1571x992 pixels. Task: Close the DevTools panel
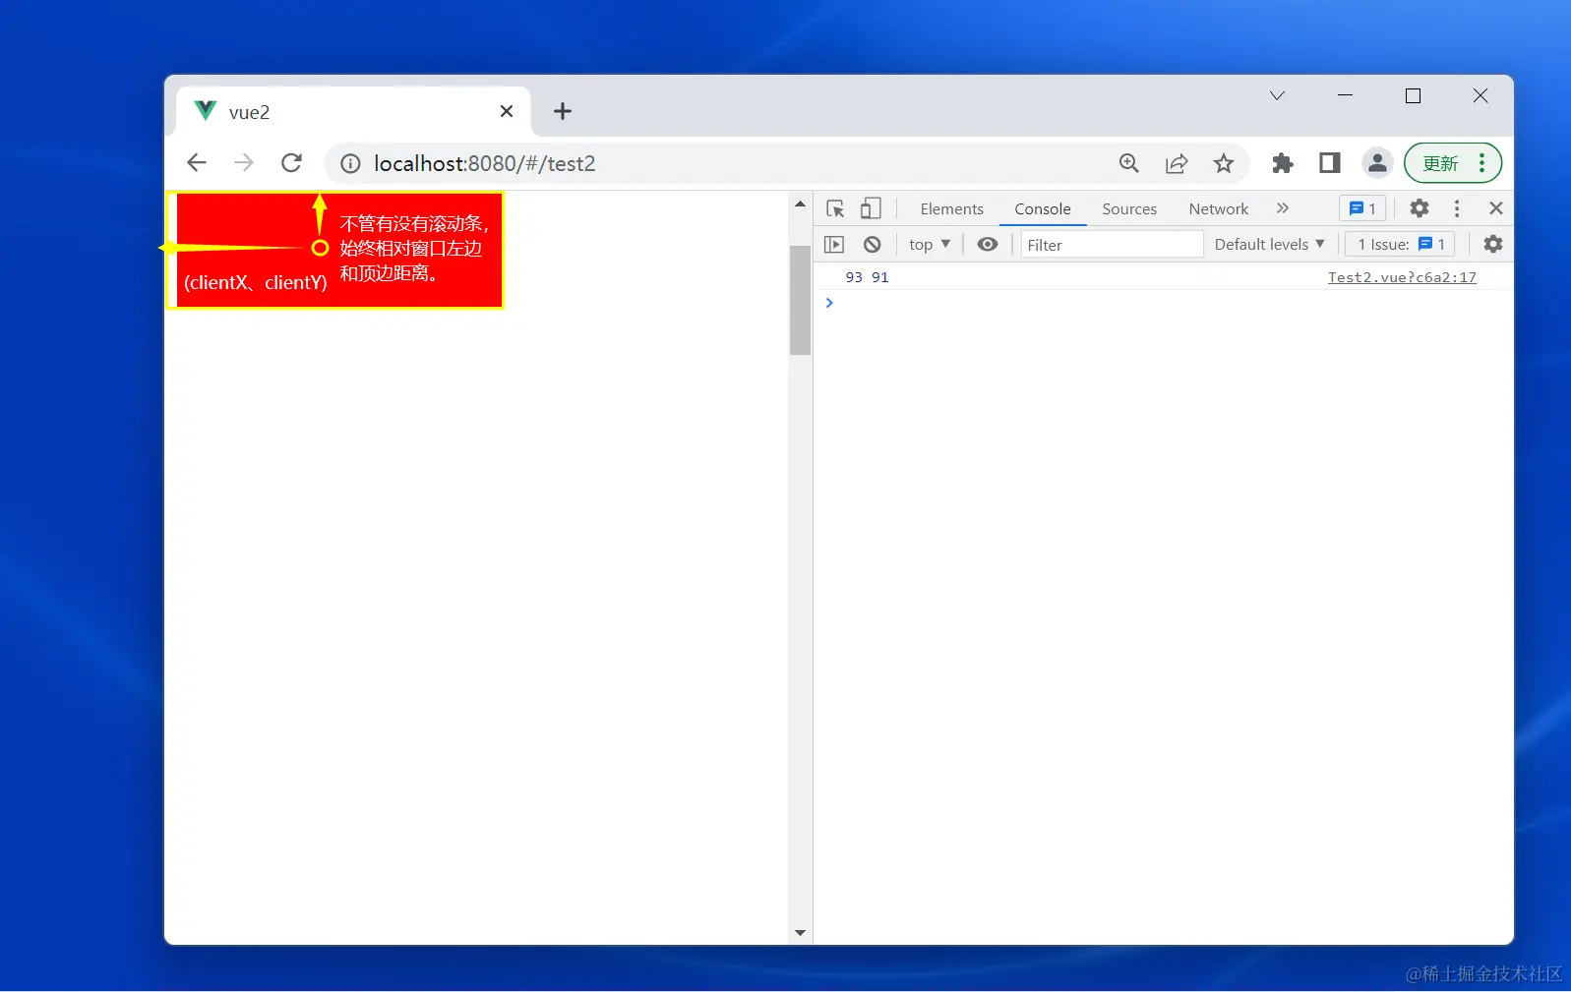coord(1496,208)
